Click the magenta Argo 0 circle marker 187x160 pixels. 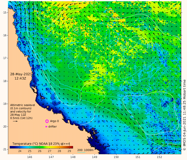(x=47, y=121)
